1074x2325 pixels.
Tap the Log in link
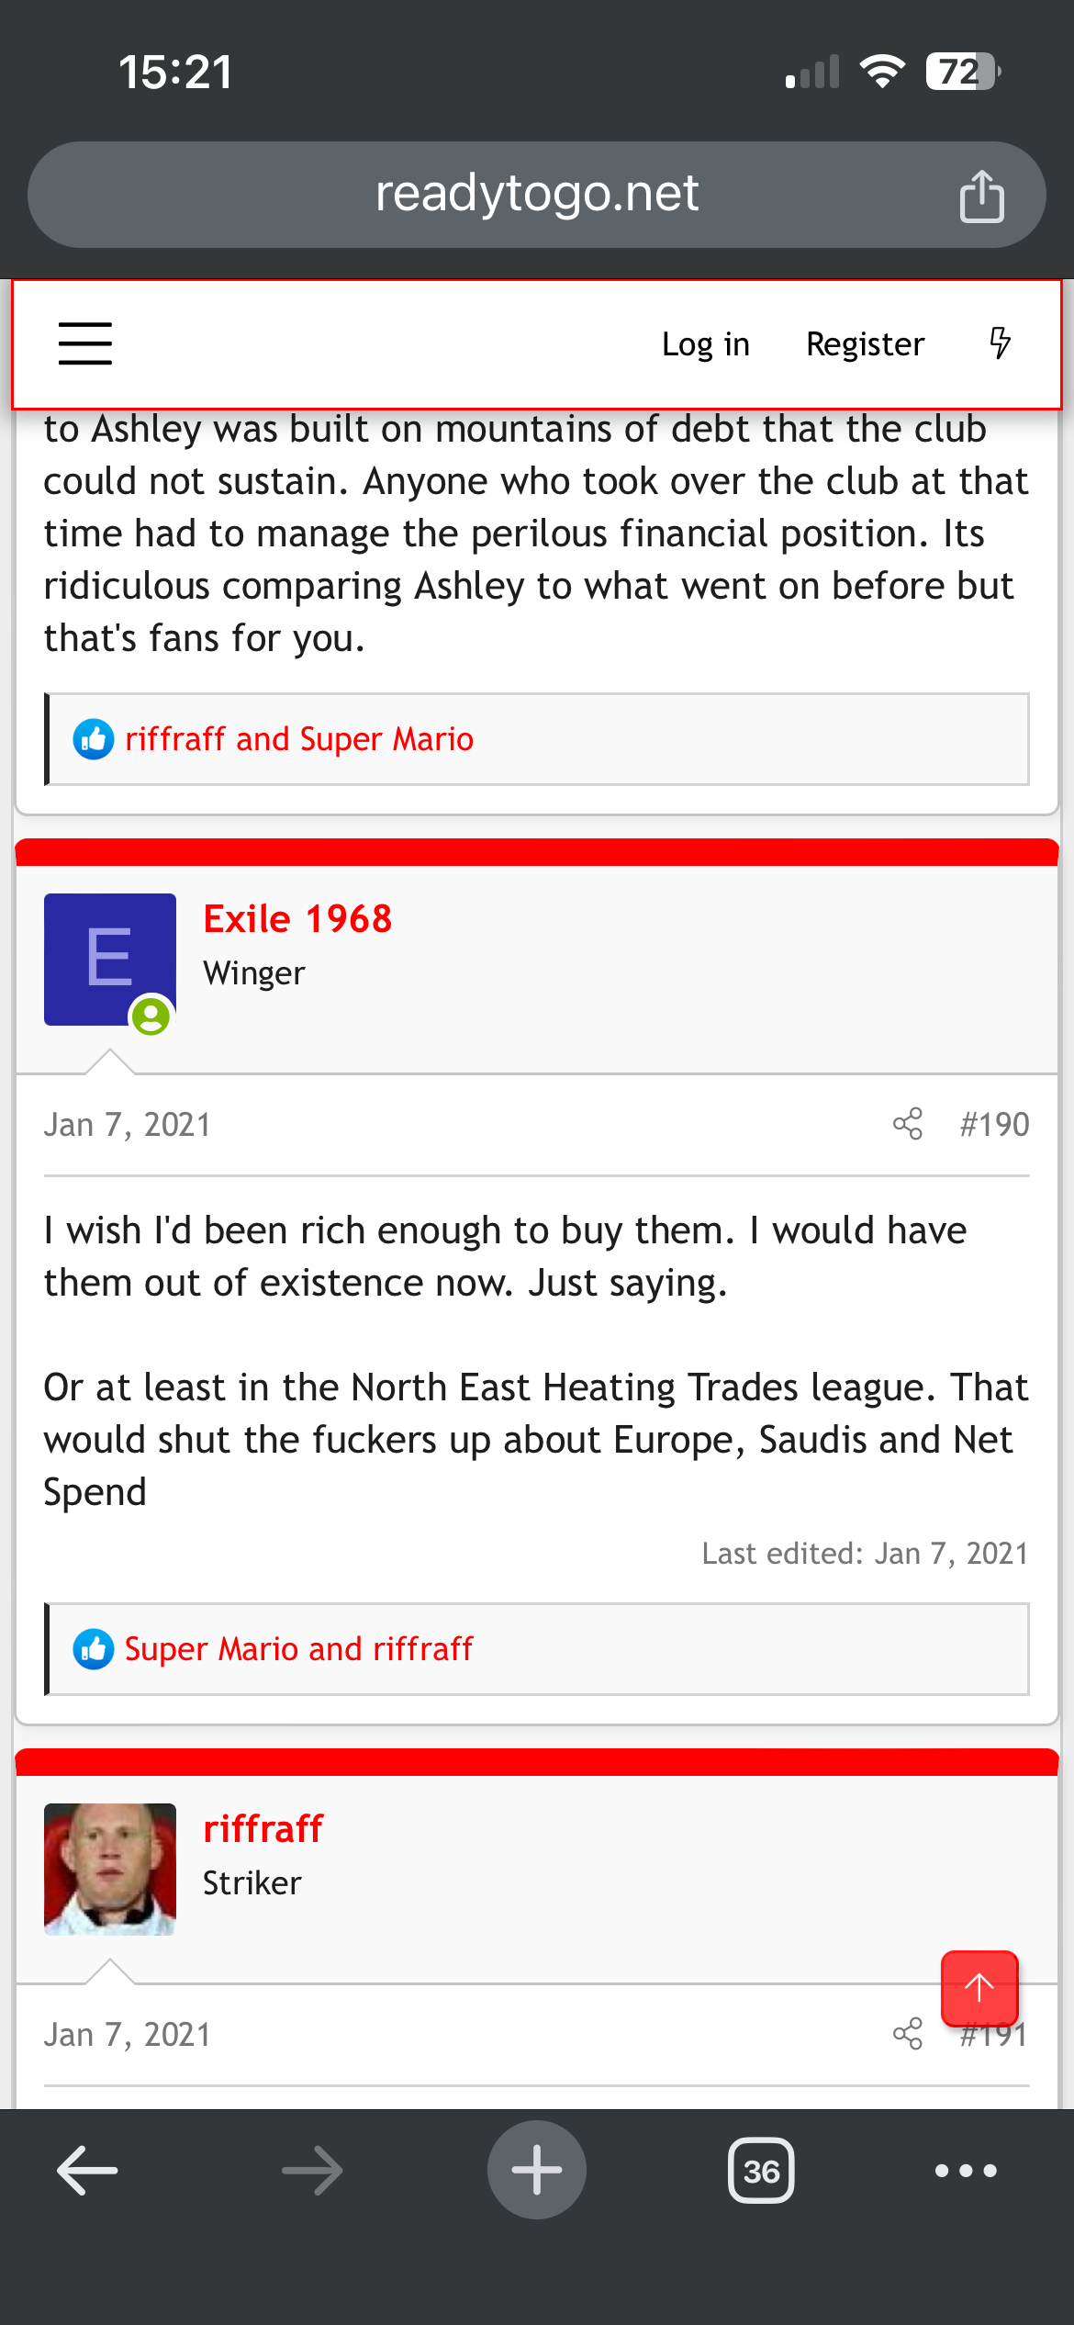pyautogui.click(x=706, y=344)
